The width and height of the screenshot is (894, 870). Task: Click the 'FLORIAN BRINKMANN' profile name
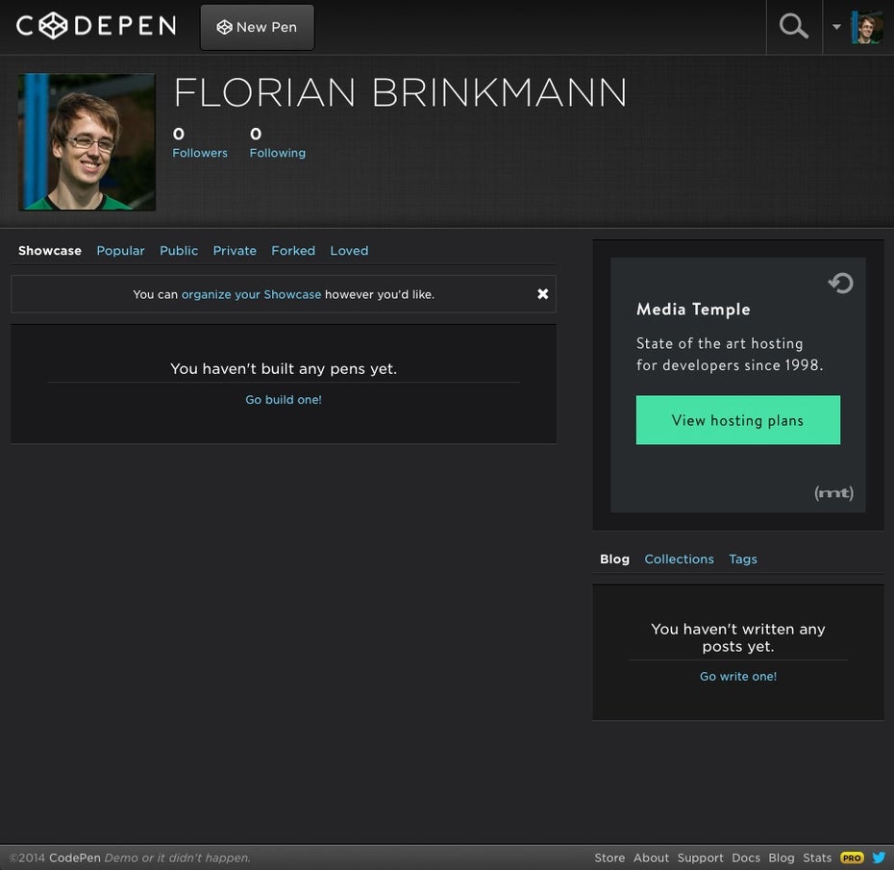400,92
